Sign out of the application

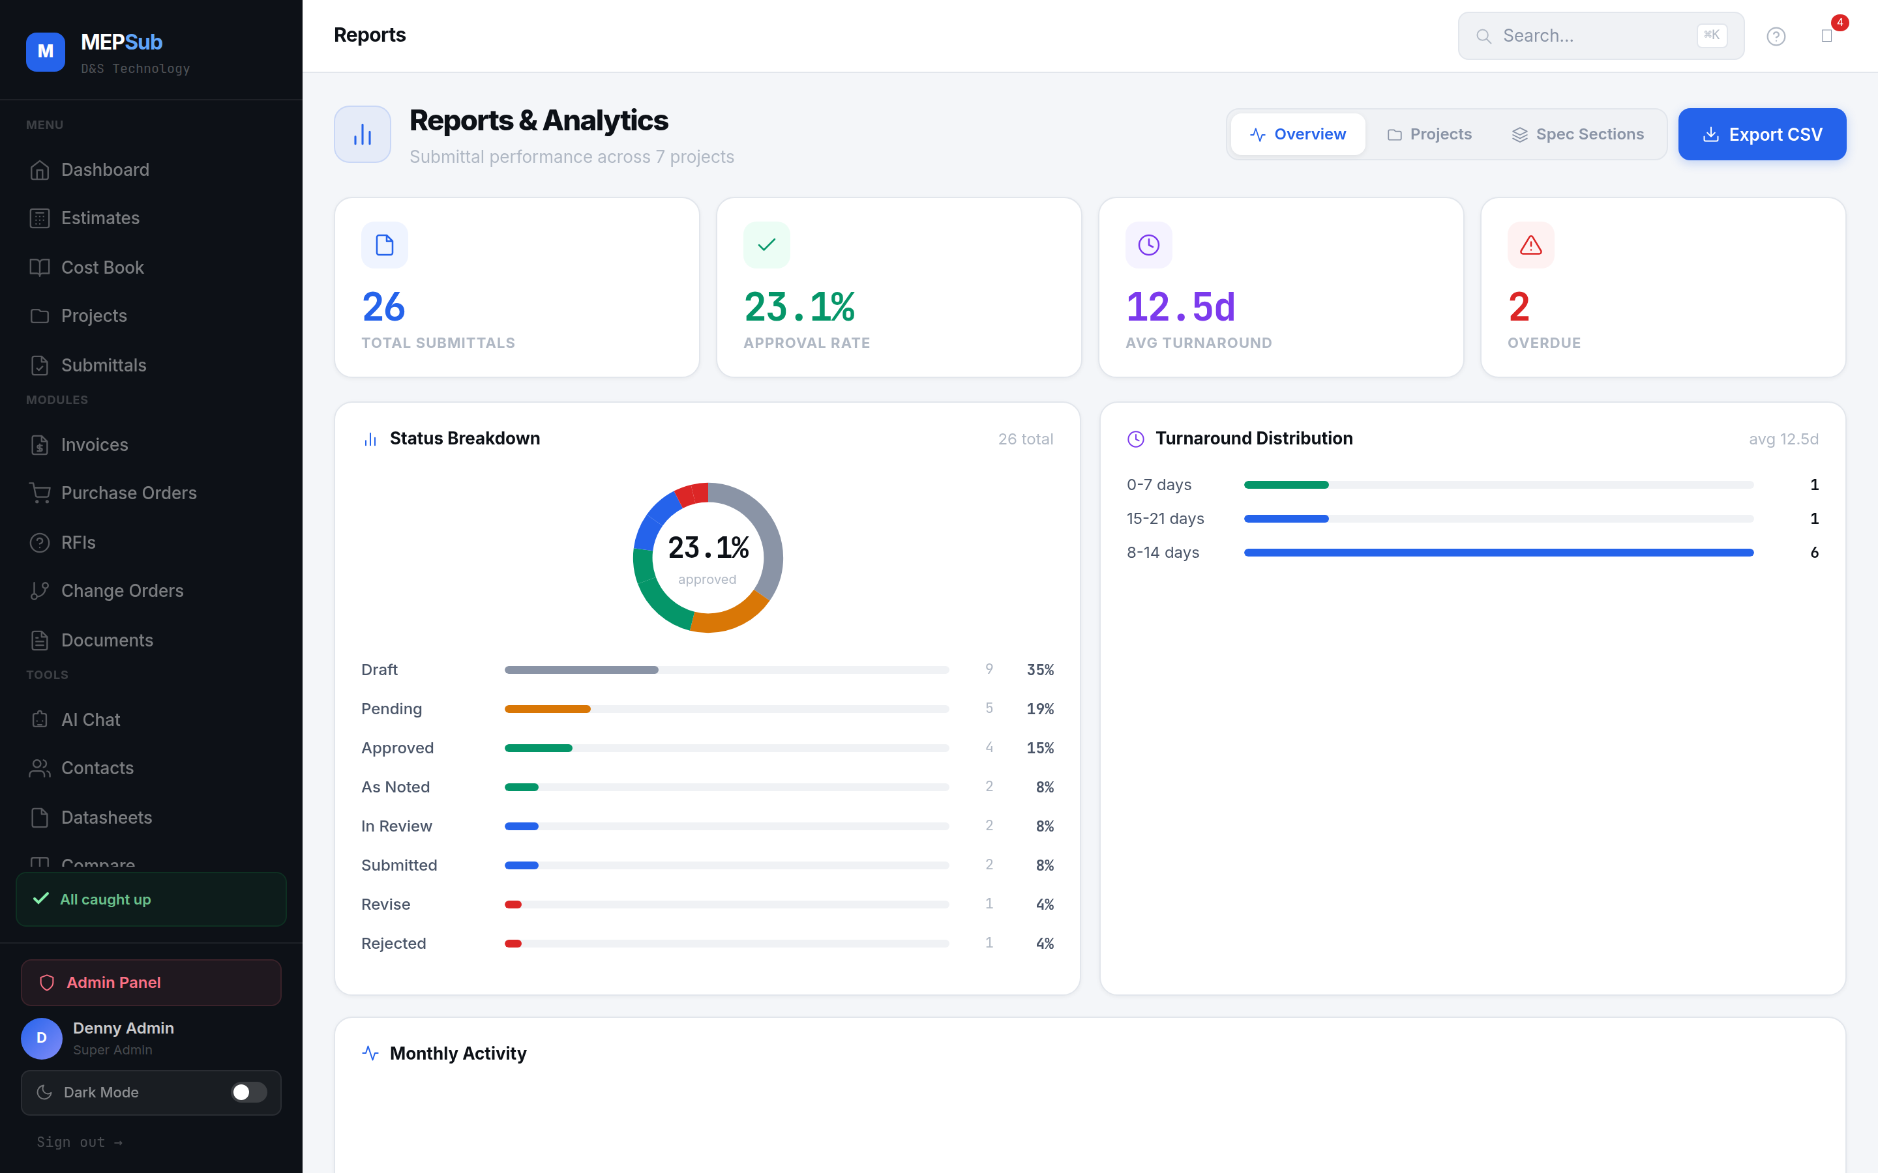(x=80, y=1141)
